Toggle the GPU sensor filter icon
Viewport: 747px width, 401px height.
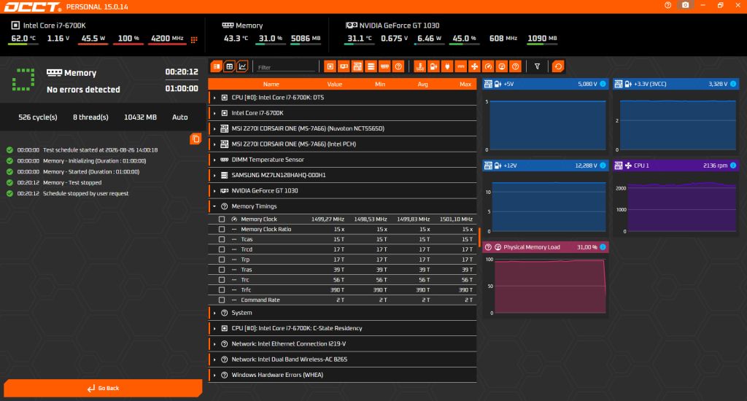[x=344, y=66]
